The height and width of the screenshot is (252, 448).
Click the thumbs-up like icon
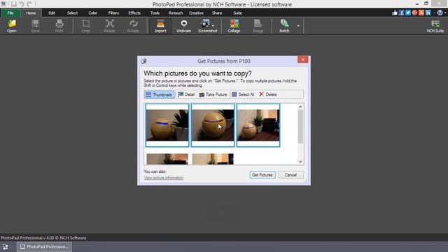395,13
